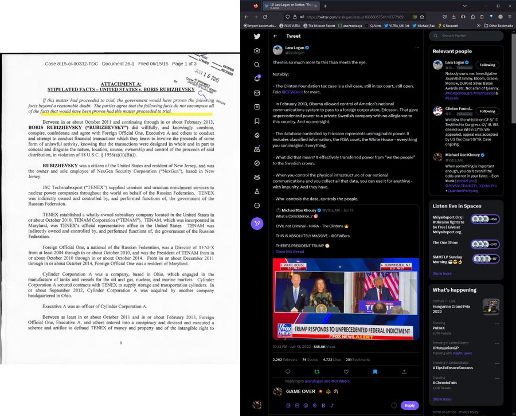Image resolution: width=516 pixels, height=416 pixels.
Task: Open Firefox downloads panel
Action: [x=454, y=17]
